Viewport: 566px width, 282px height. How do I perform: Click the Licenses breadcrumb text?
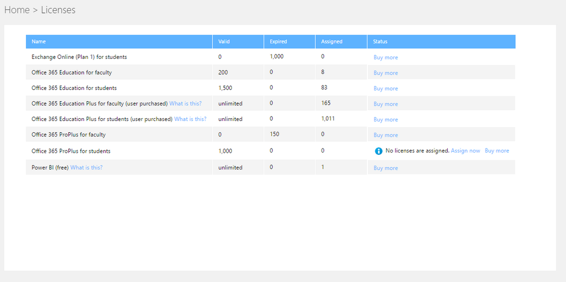coord(58,10)
